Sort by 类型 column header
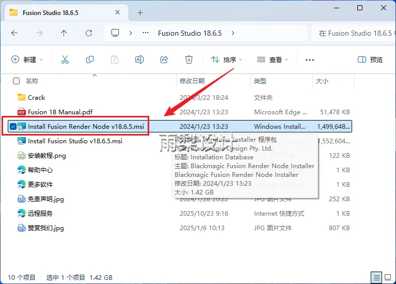Viewport: 396px width, 284px height. pyautogui.click(x=260, y=81)
